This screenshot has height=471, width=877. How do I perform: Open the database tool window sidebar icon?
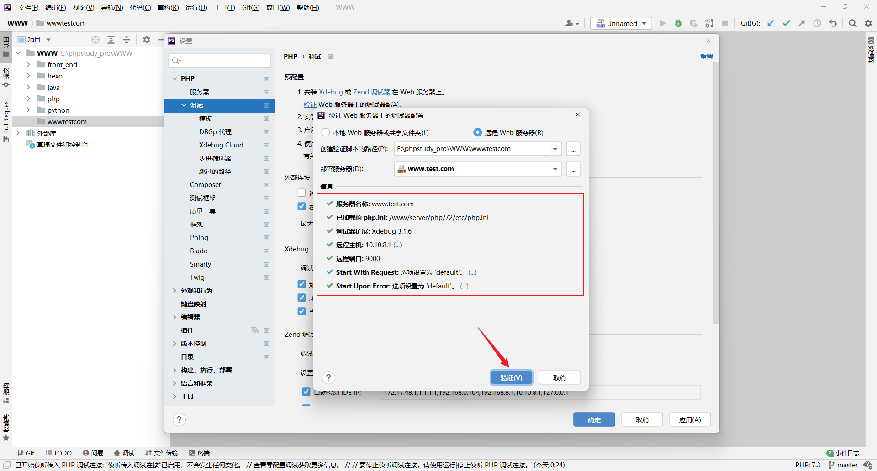coord(871,50)
